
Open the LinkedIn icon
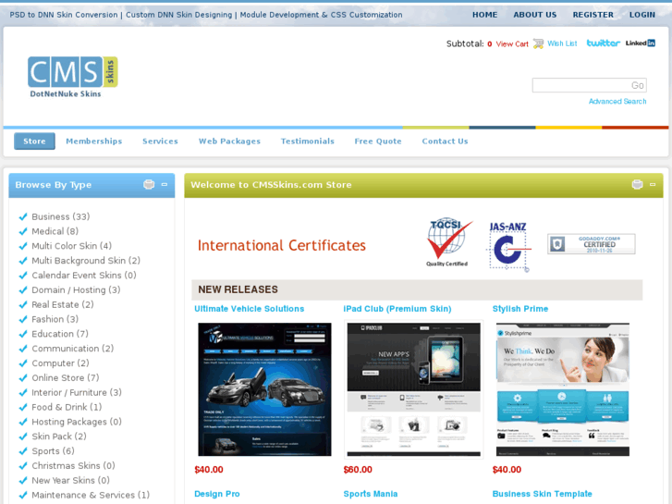[x=640, y=43]
